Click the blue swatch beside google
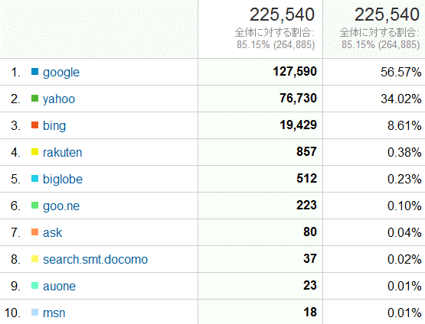 click(34, 71)
